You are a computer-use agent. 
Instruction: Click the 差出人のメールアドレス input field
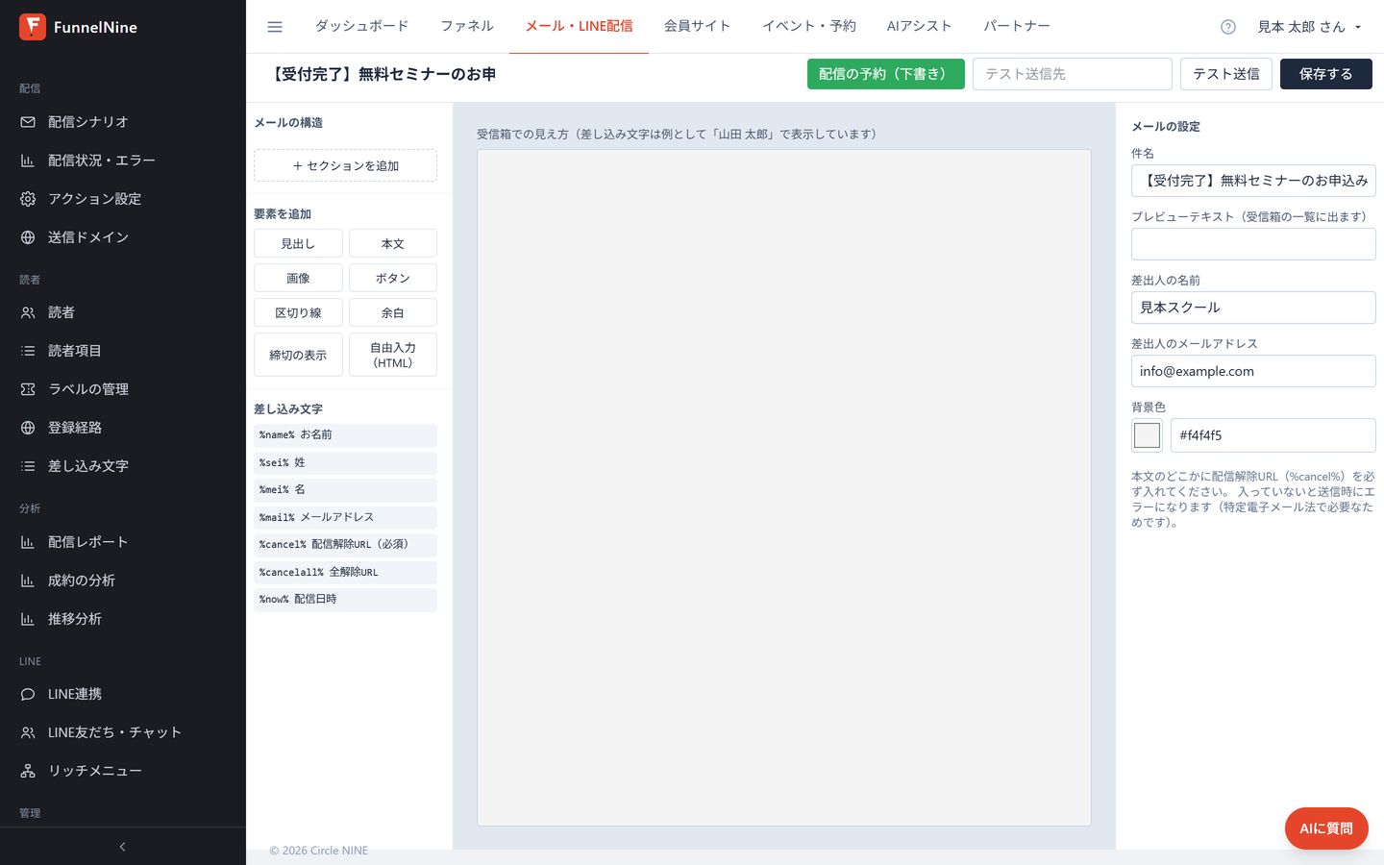(1253, 371)
